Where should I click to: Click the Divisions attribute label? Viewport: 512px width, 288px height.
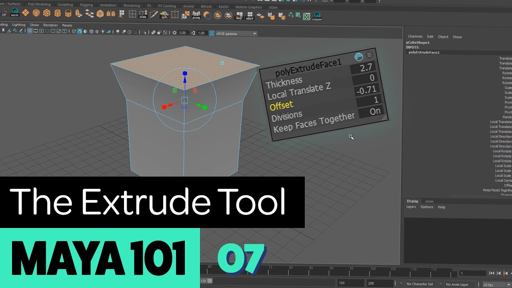click(287, 116)
